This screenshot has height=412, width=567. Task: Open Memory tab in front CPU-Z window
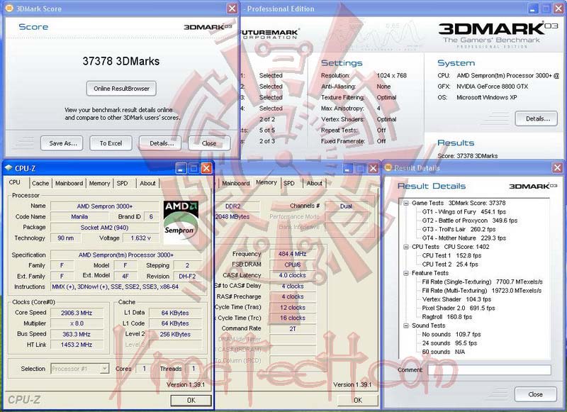point(99,184)
